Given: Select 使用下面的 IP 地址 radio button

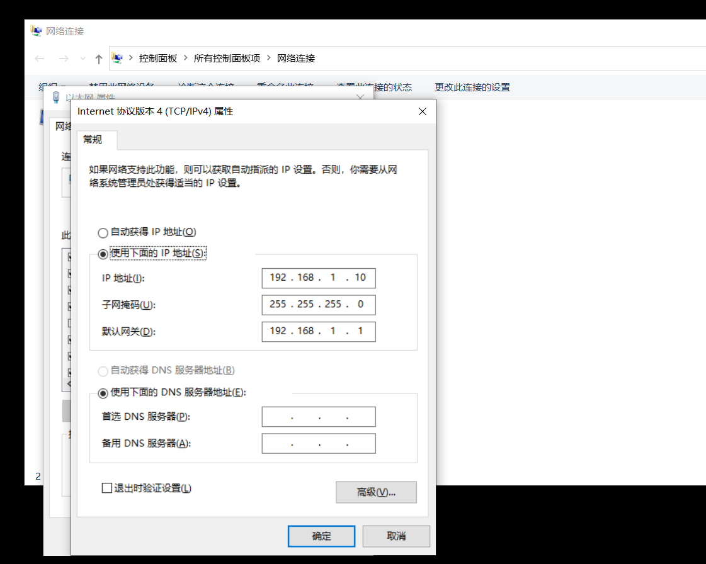Looking at the screenshot, I should pyautogui.click(x=103, y=254).
